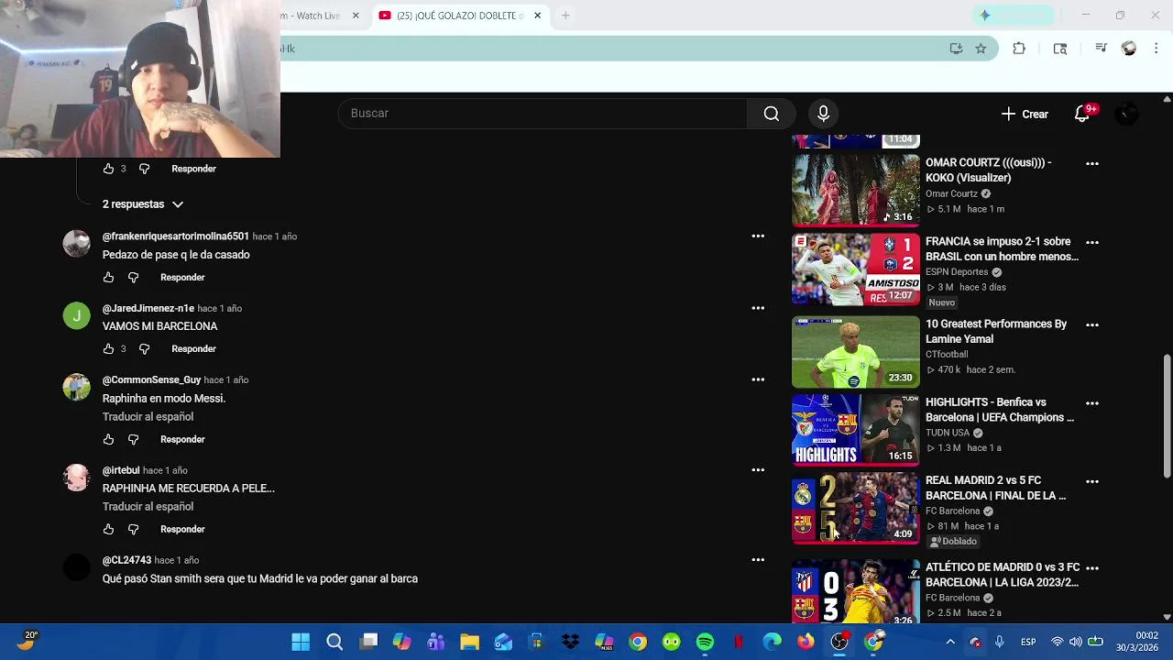The image size is (1173, 660).
Task: Open more options for Benfica vs Barcelona video
Action: (x=1092, y=403)
